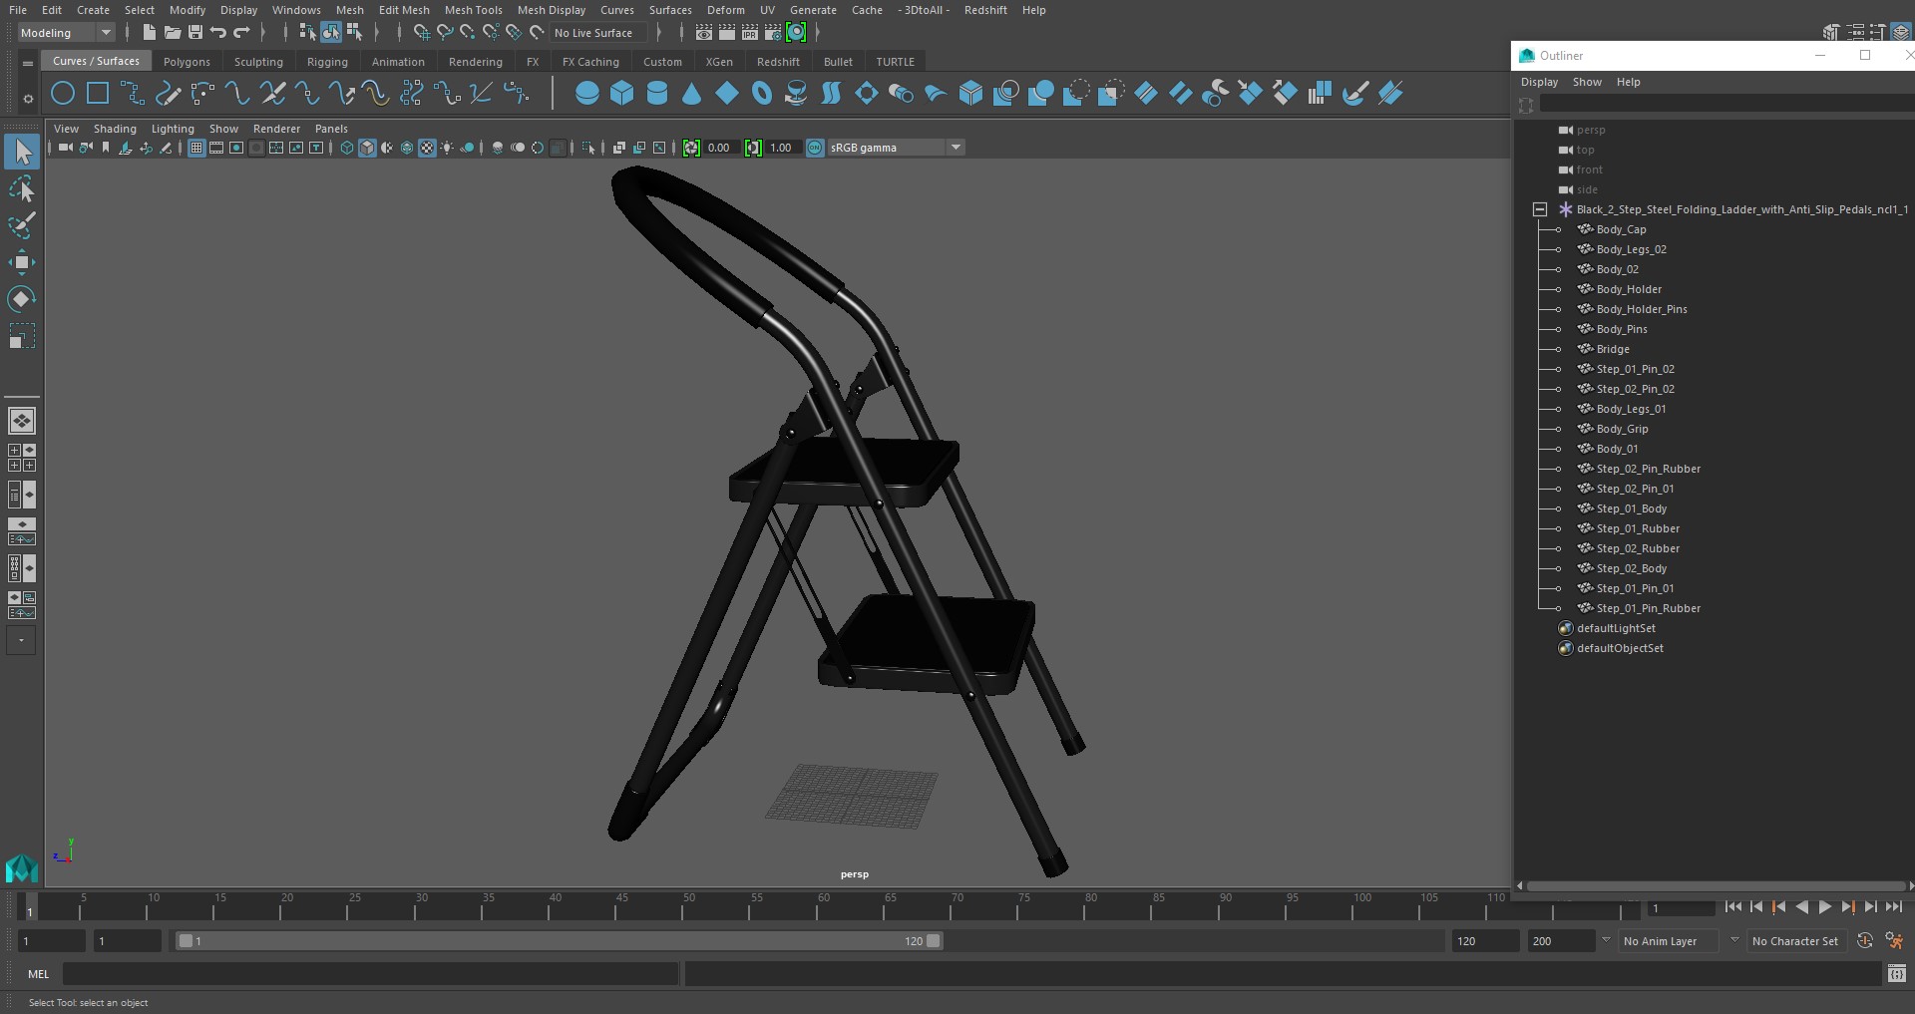Viewport: 1915px width, 1014px height.
Task: Click the Save Scene icon
Action: [x=195, y=33]
